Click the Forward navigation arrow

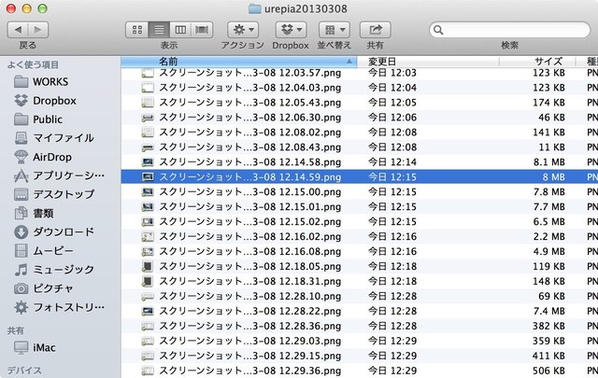pos(39,30)
